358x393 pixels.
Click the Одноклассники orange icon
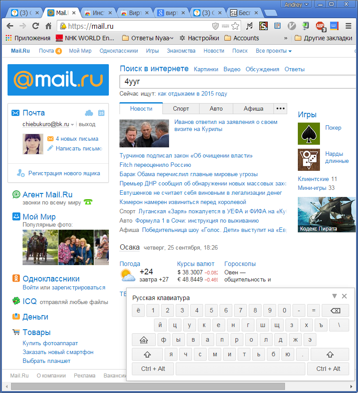(x=16, y=278)
